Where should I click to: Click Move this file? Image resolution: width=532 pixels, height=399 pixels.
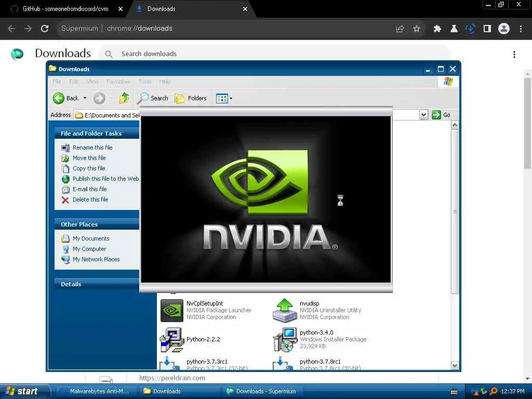click(x=89, y=158)
